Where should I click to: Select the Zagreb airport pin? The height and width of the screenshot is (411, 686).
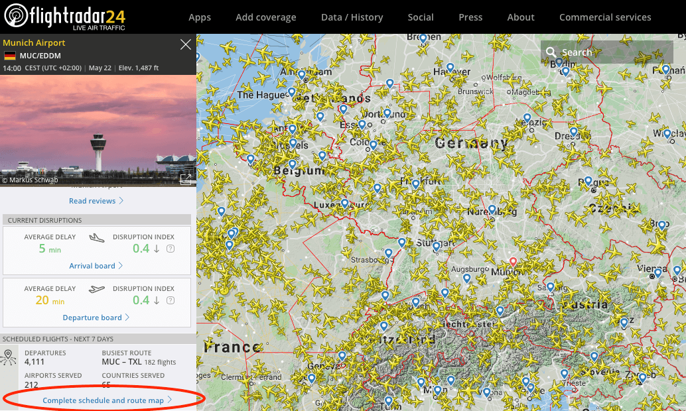(x=642, y=377)
